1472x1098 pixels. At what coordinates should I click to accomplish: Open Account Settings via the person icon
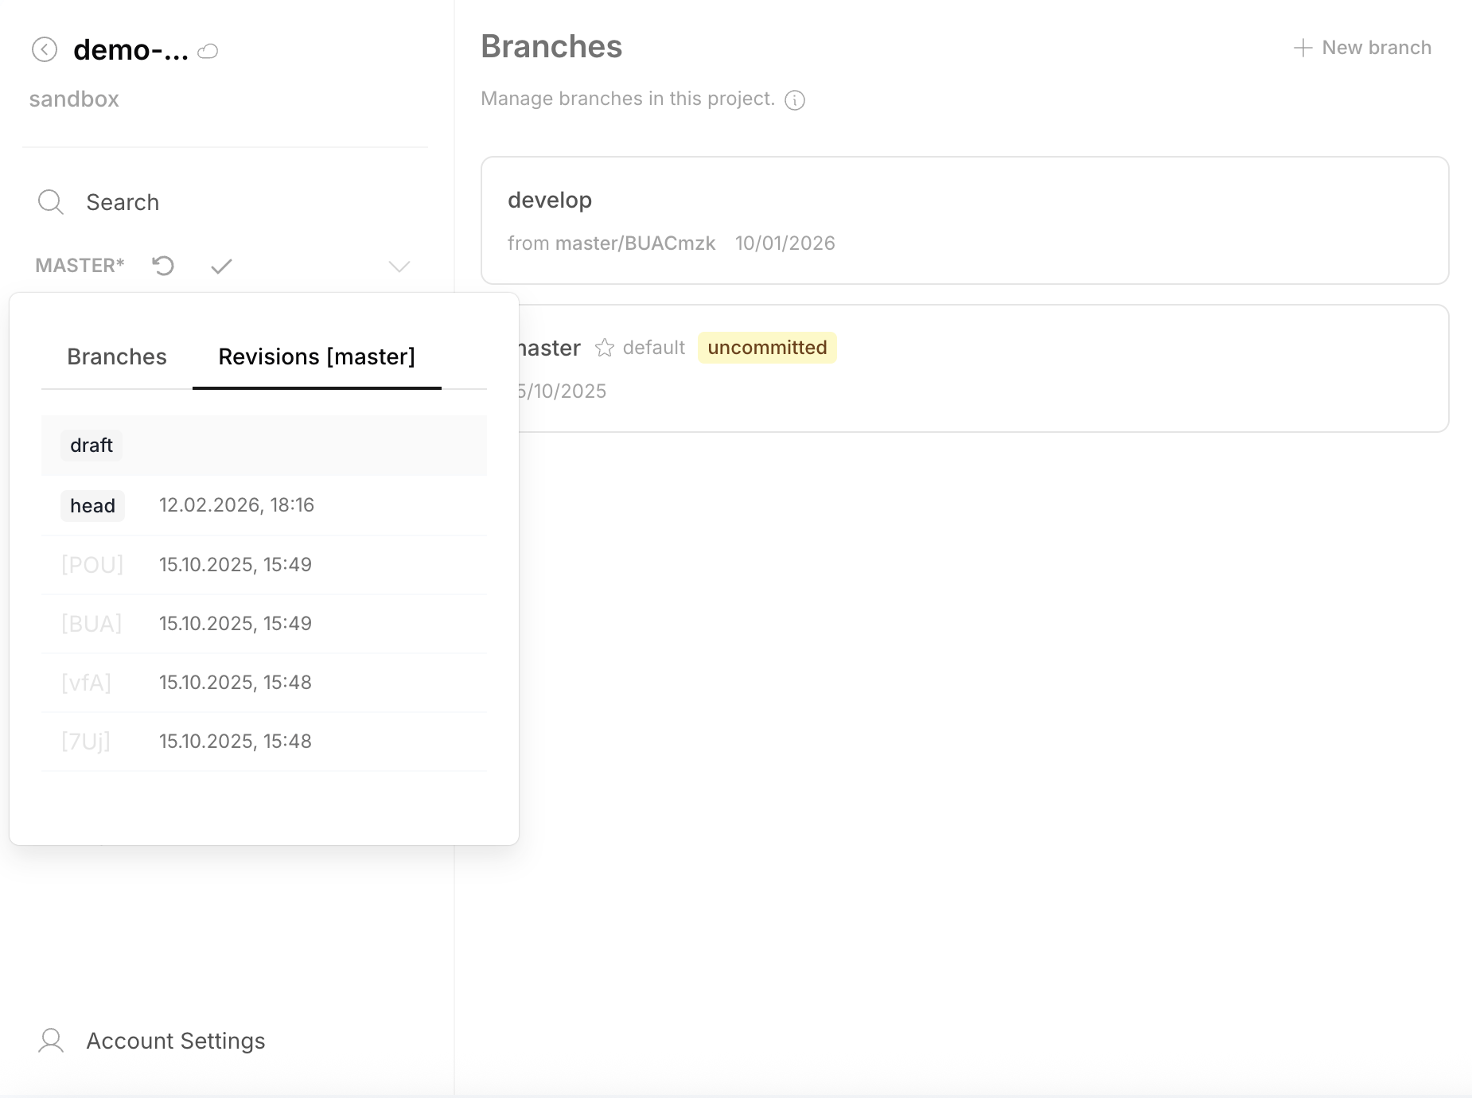click(51, 1040)
